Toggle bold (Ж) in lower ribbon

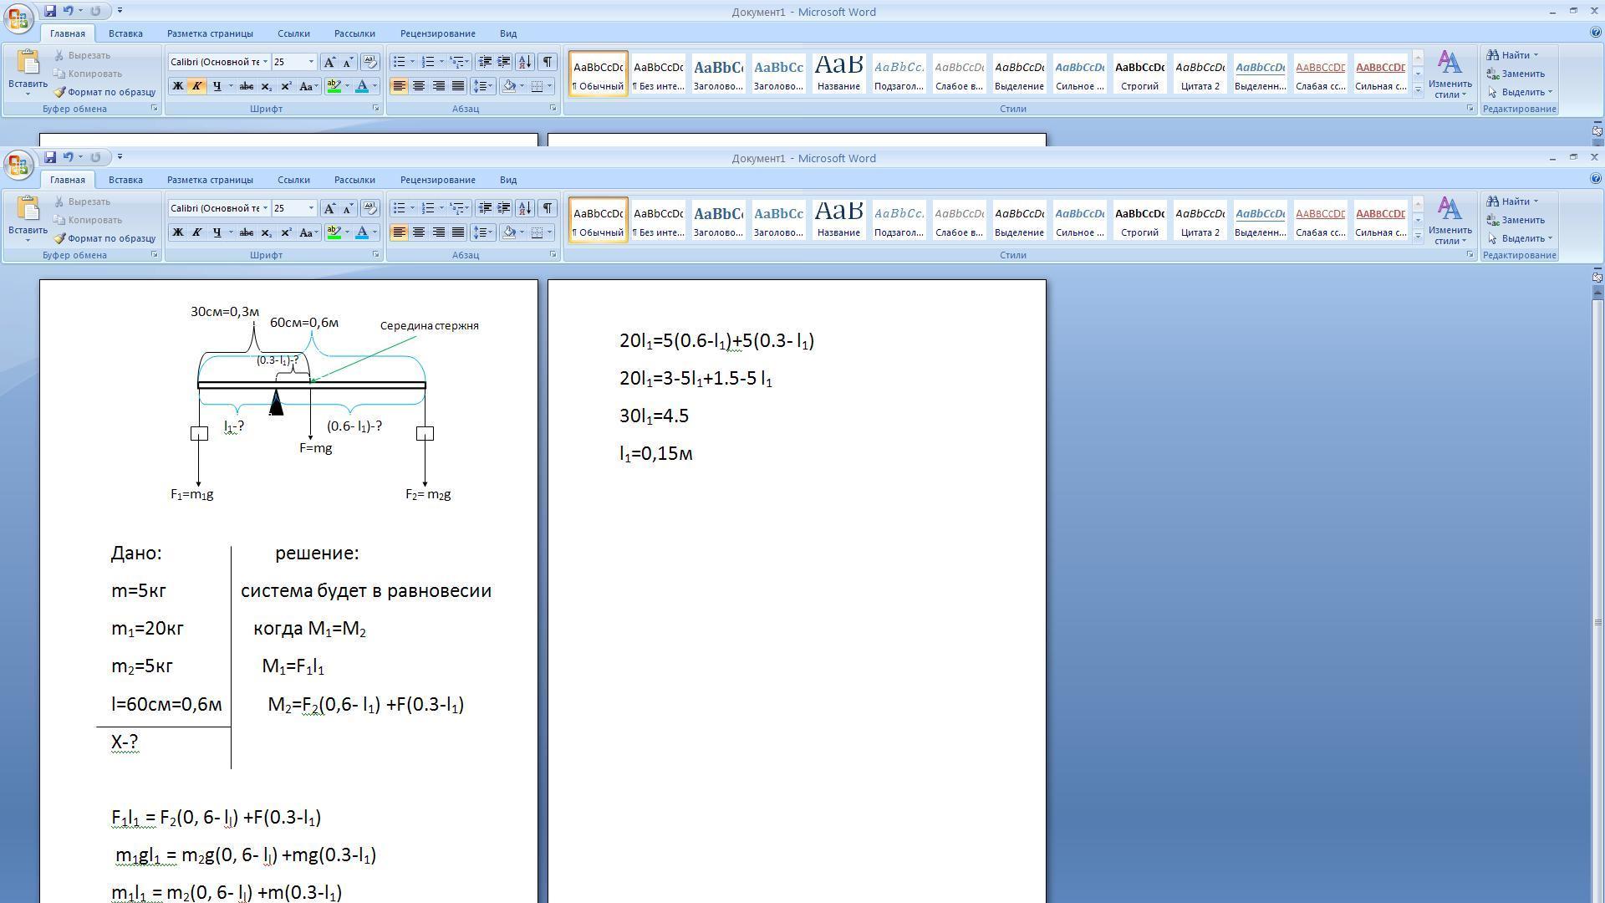[x=177, y=232]
